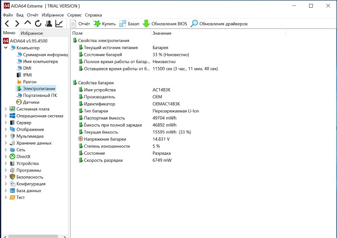Open the Датчики sensors item
337x238 pixels.
tap(28, 102)
